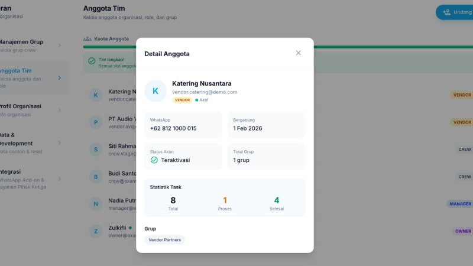The image size is (473, 266).
Task: Open Data & Development sidebar item
Action: (x=30, y=143)
